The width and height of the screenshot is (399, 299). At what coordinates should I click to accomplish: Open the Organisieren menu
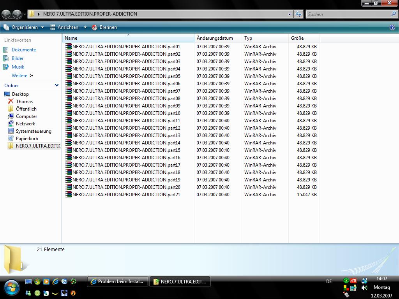click(x=24, y=27)
